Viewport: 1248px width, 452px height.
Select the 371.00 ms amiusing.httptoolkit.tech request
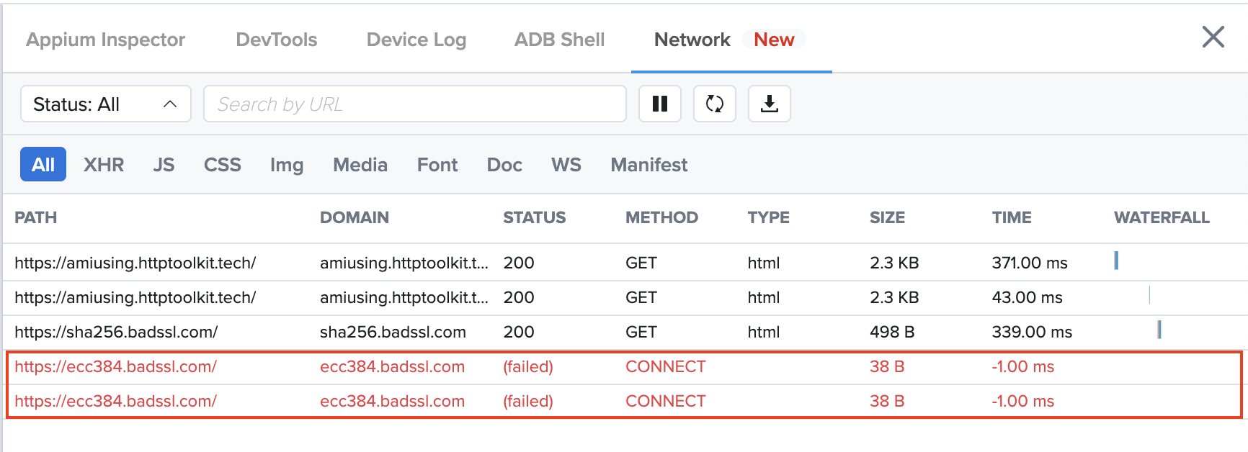(x=135, y=263)
